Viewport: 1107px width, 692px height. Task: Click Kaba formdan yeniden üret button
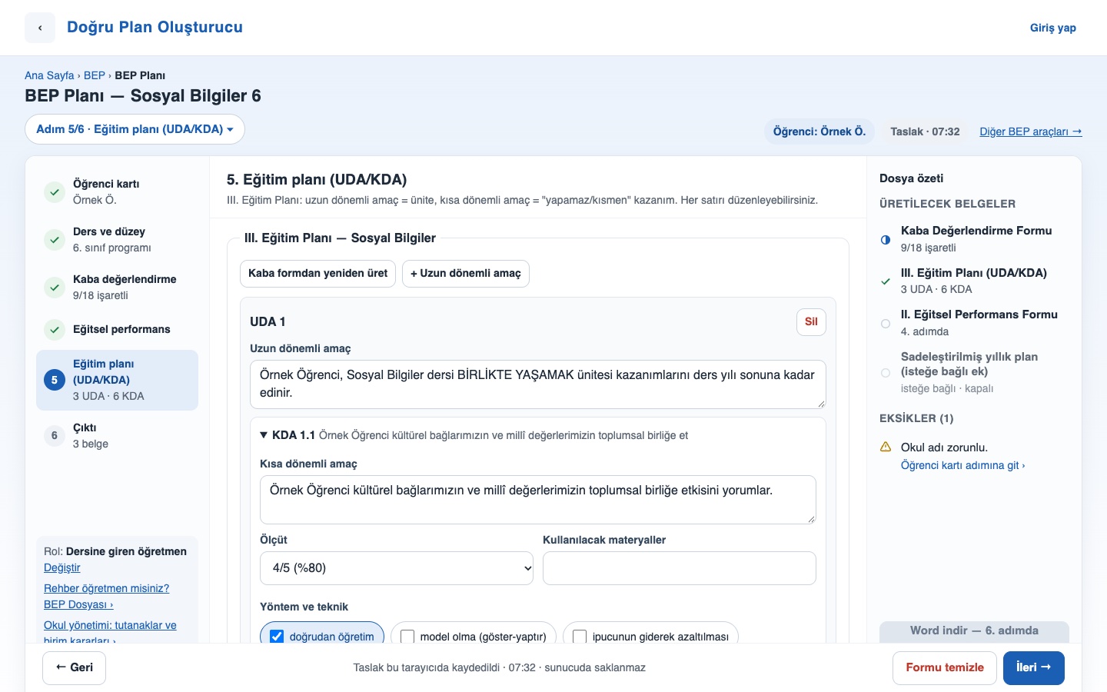(318, 274)
